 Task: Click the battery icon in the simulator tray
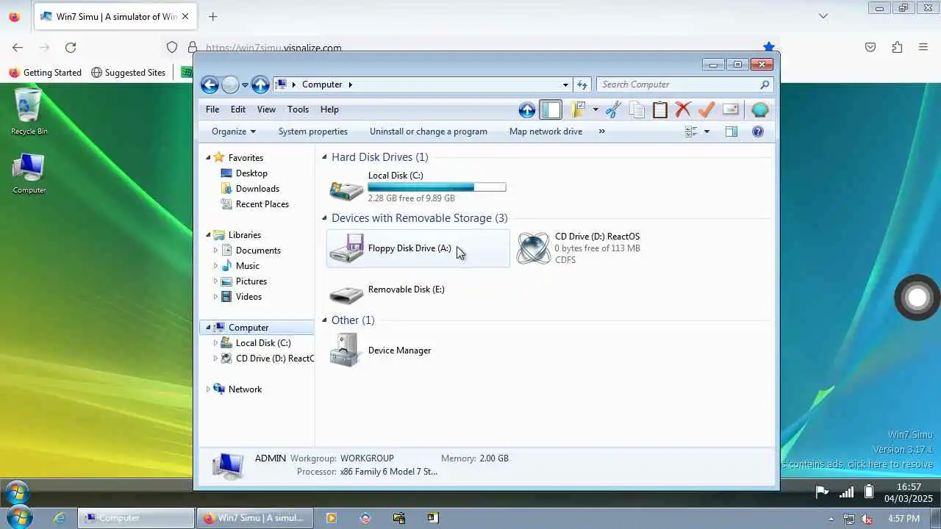869,492
